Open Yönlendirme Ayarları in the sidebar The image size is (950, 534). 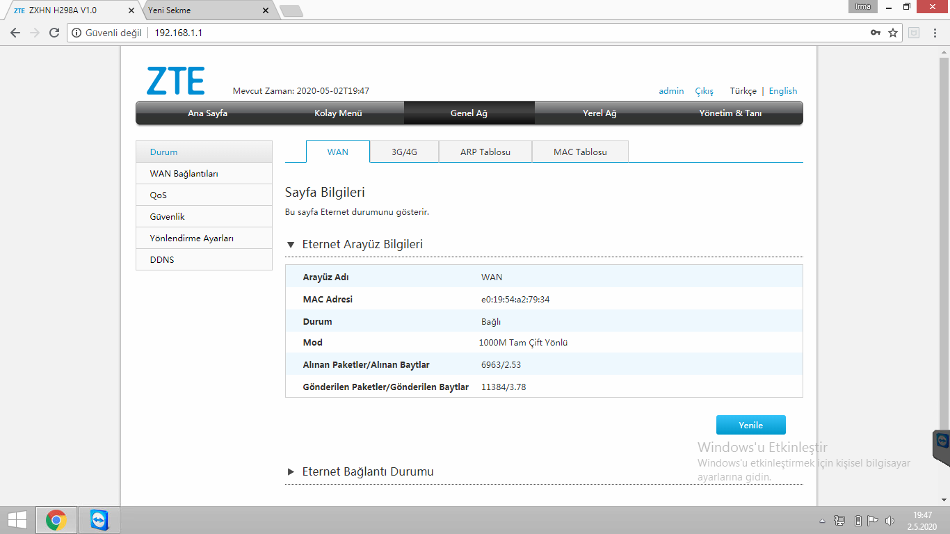204,238
